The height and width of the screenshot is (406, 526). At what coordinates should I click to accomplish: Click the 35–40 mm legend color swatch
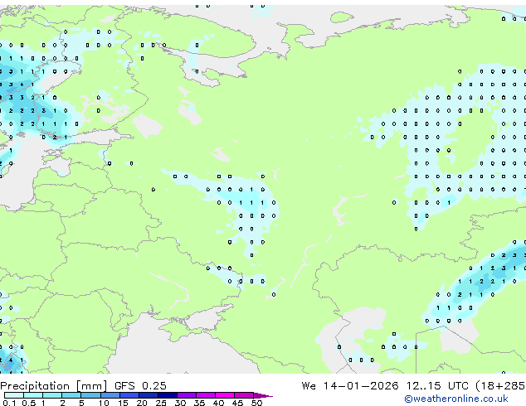coord(205,395)
